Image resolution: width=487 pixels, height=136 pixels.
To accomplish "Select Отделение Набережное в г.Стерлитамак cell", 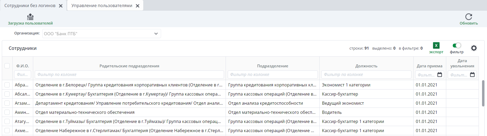I will [129, 131].
